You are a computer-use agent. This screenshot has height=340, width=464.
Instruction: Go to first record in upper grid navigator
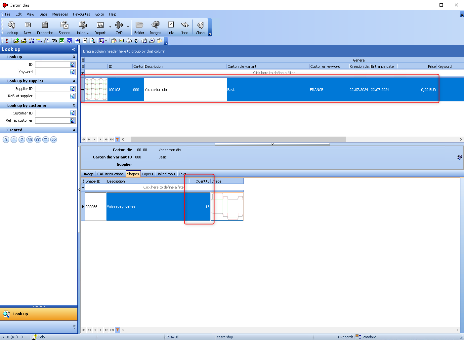click(x=83, y=139)
